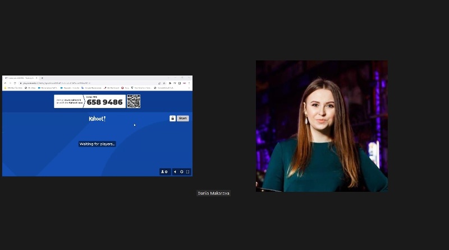Toggle Kahoot fullscreen mode
Screen dimensions: 449x250
[x=188, y=172]
